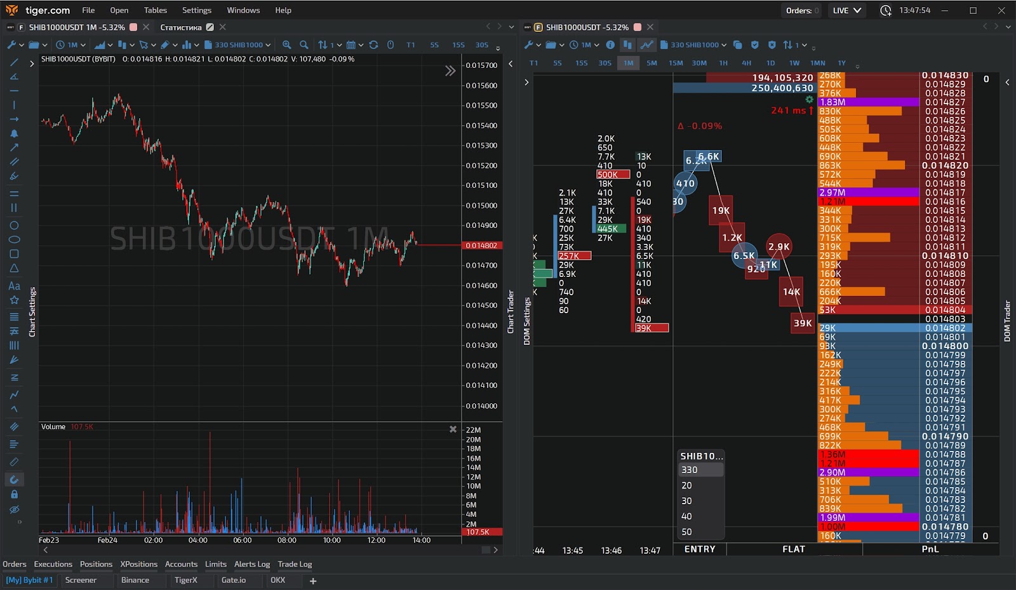
Task: Click the ENTRY column label in DOM
Action: (x=700, y=549)
